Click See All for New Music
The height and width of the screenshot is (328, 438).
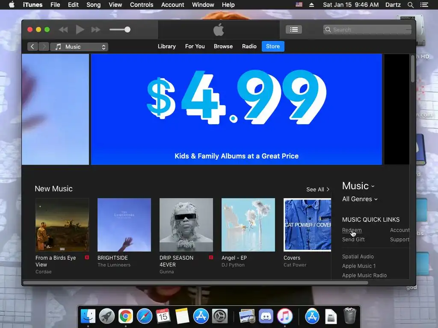coord(318,189)
